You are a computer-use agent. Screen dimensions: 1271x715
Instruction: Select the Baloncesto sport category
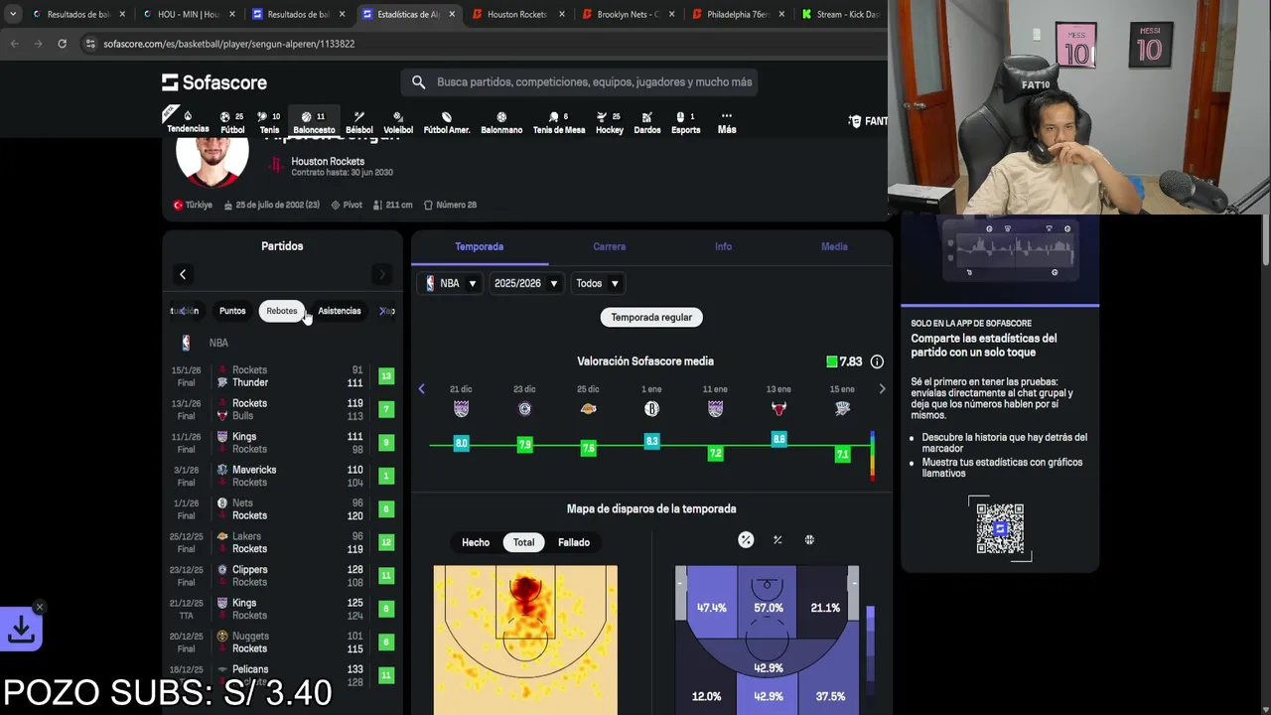click(x=314, y=122)
